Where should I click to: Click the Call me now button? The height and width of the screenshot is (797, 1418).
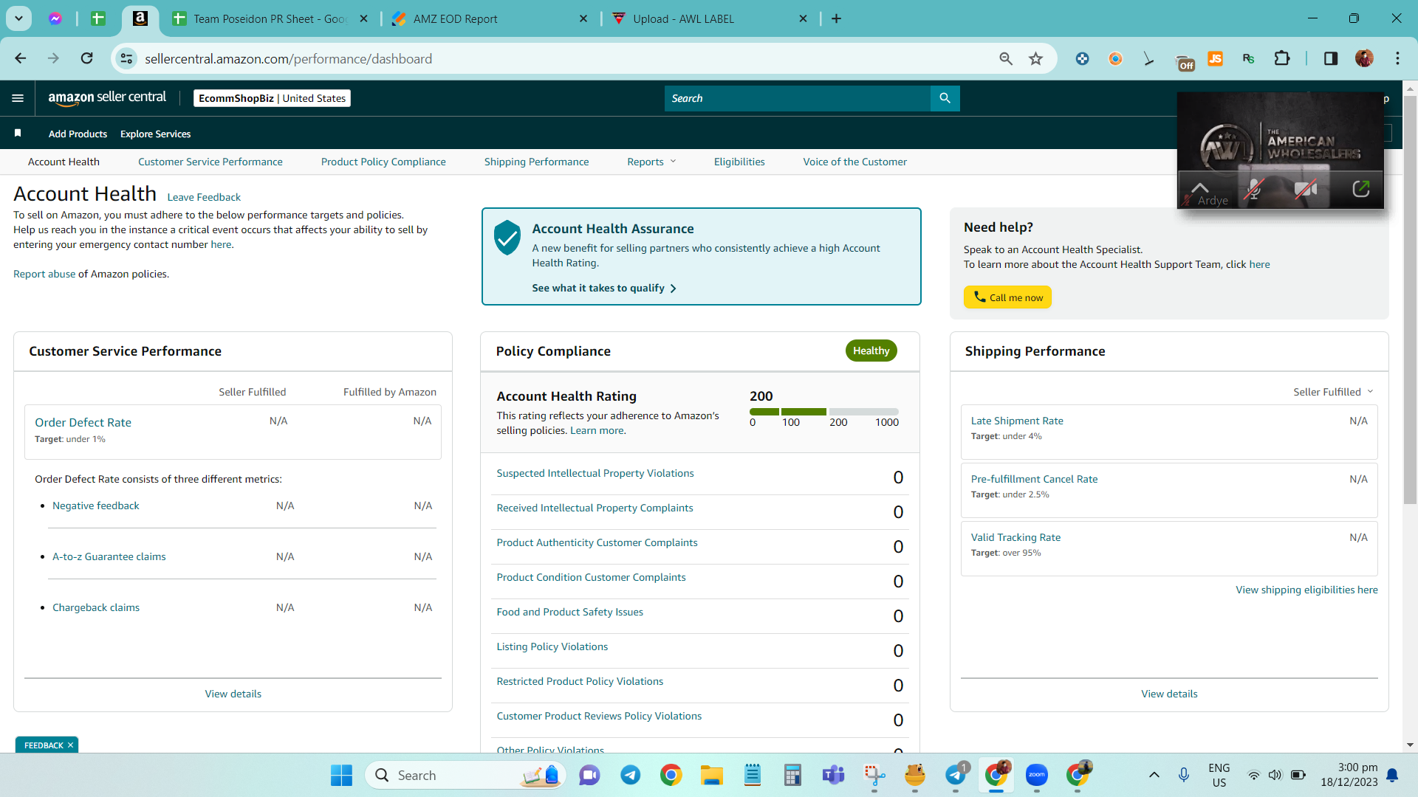[1007, 297]
